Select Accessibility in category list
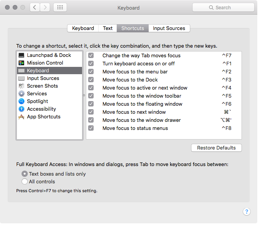This screenshot has height=231, width=265. point(50,109)
